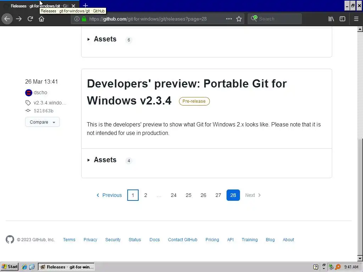Viewport: 363px width, 272px height.
Task: Click the dscho avatar icon
Action: click(28, 92)
